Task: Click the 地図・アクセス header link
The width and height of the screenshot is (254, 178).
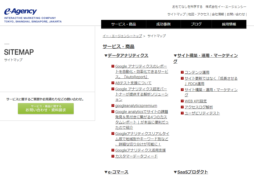Action: 199,14
